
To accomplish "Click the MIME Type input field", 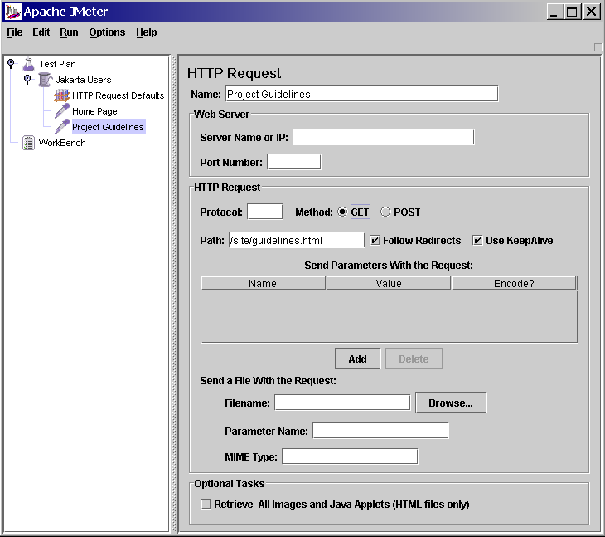I will click(350, 456).
